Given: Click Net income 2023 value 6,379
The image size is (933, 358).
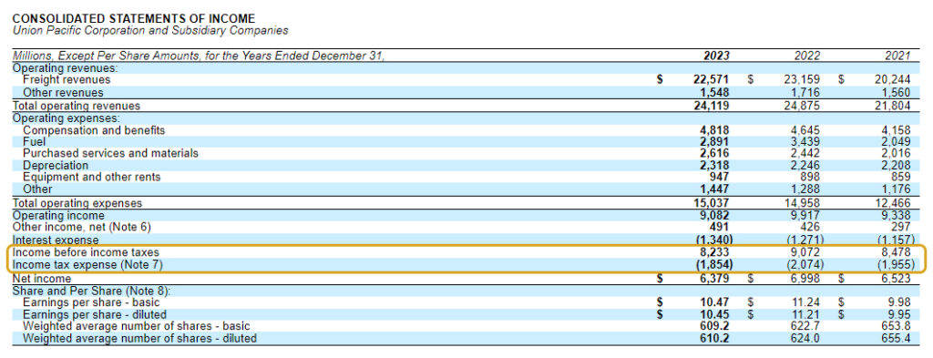Looking at the screenshot, I should click(715, 279).
